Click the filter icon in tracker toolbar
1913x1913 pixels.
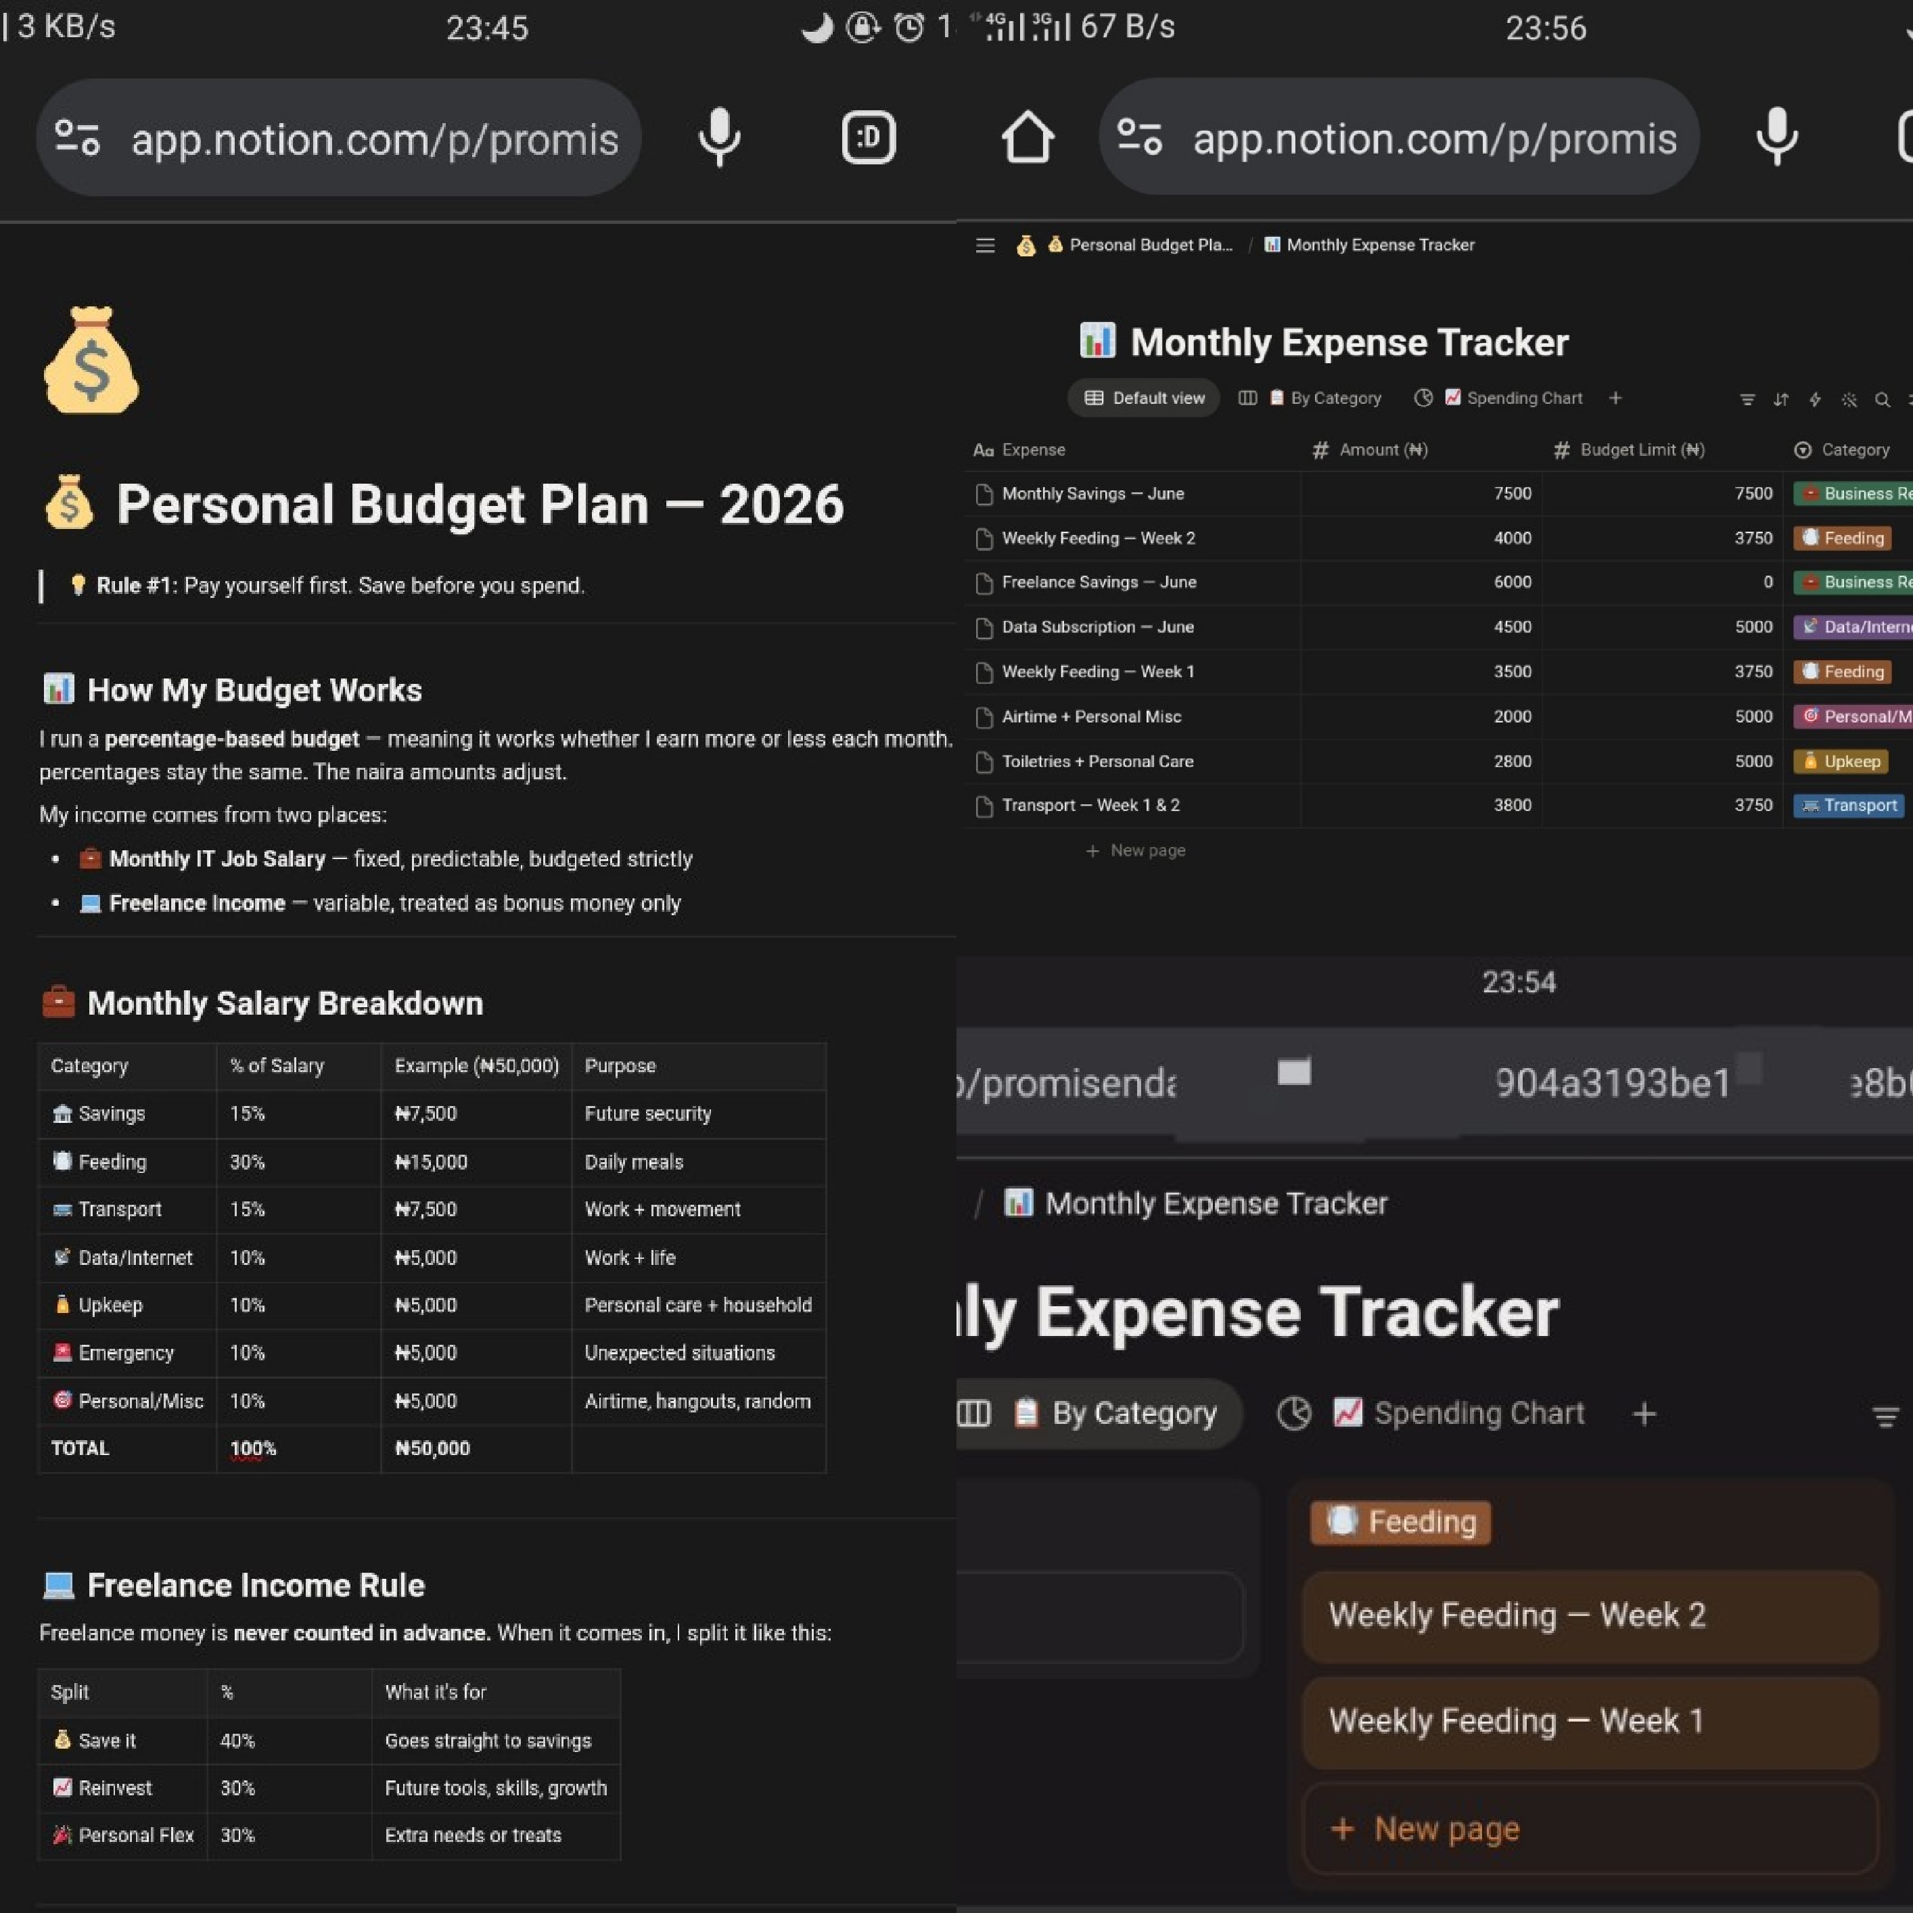[1747, 399]
